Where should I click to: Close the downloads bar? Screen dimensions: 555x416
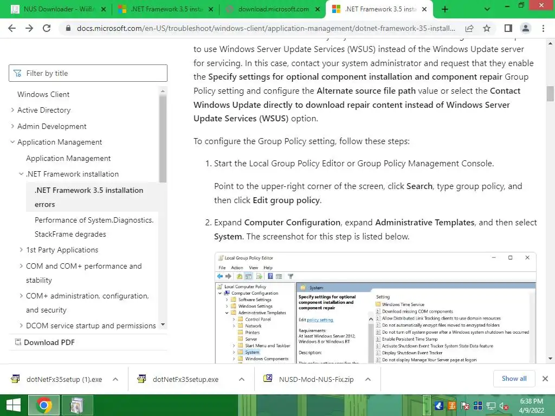click(x=545, y=379)
